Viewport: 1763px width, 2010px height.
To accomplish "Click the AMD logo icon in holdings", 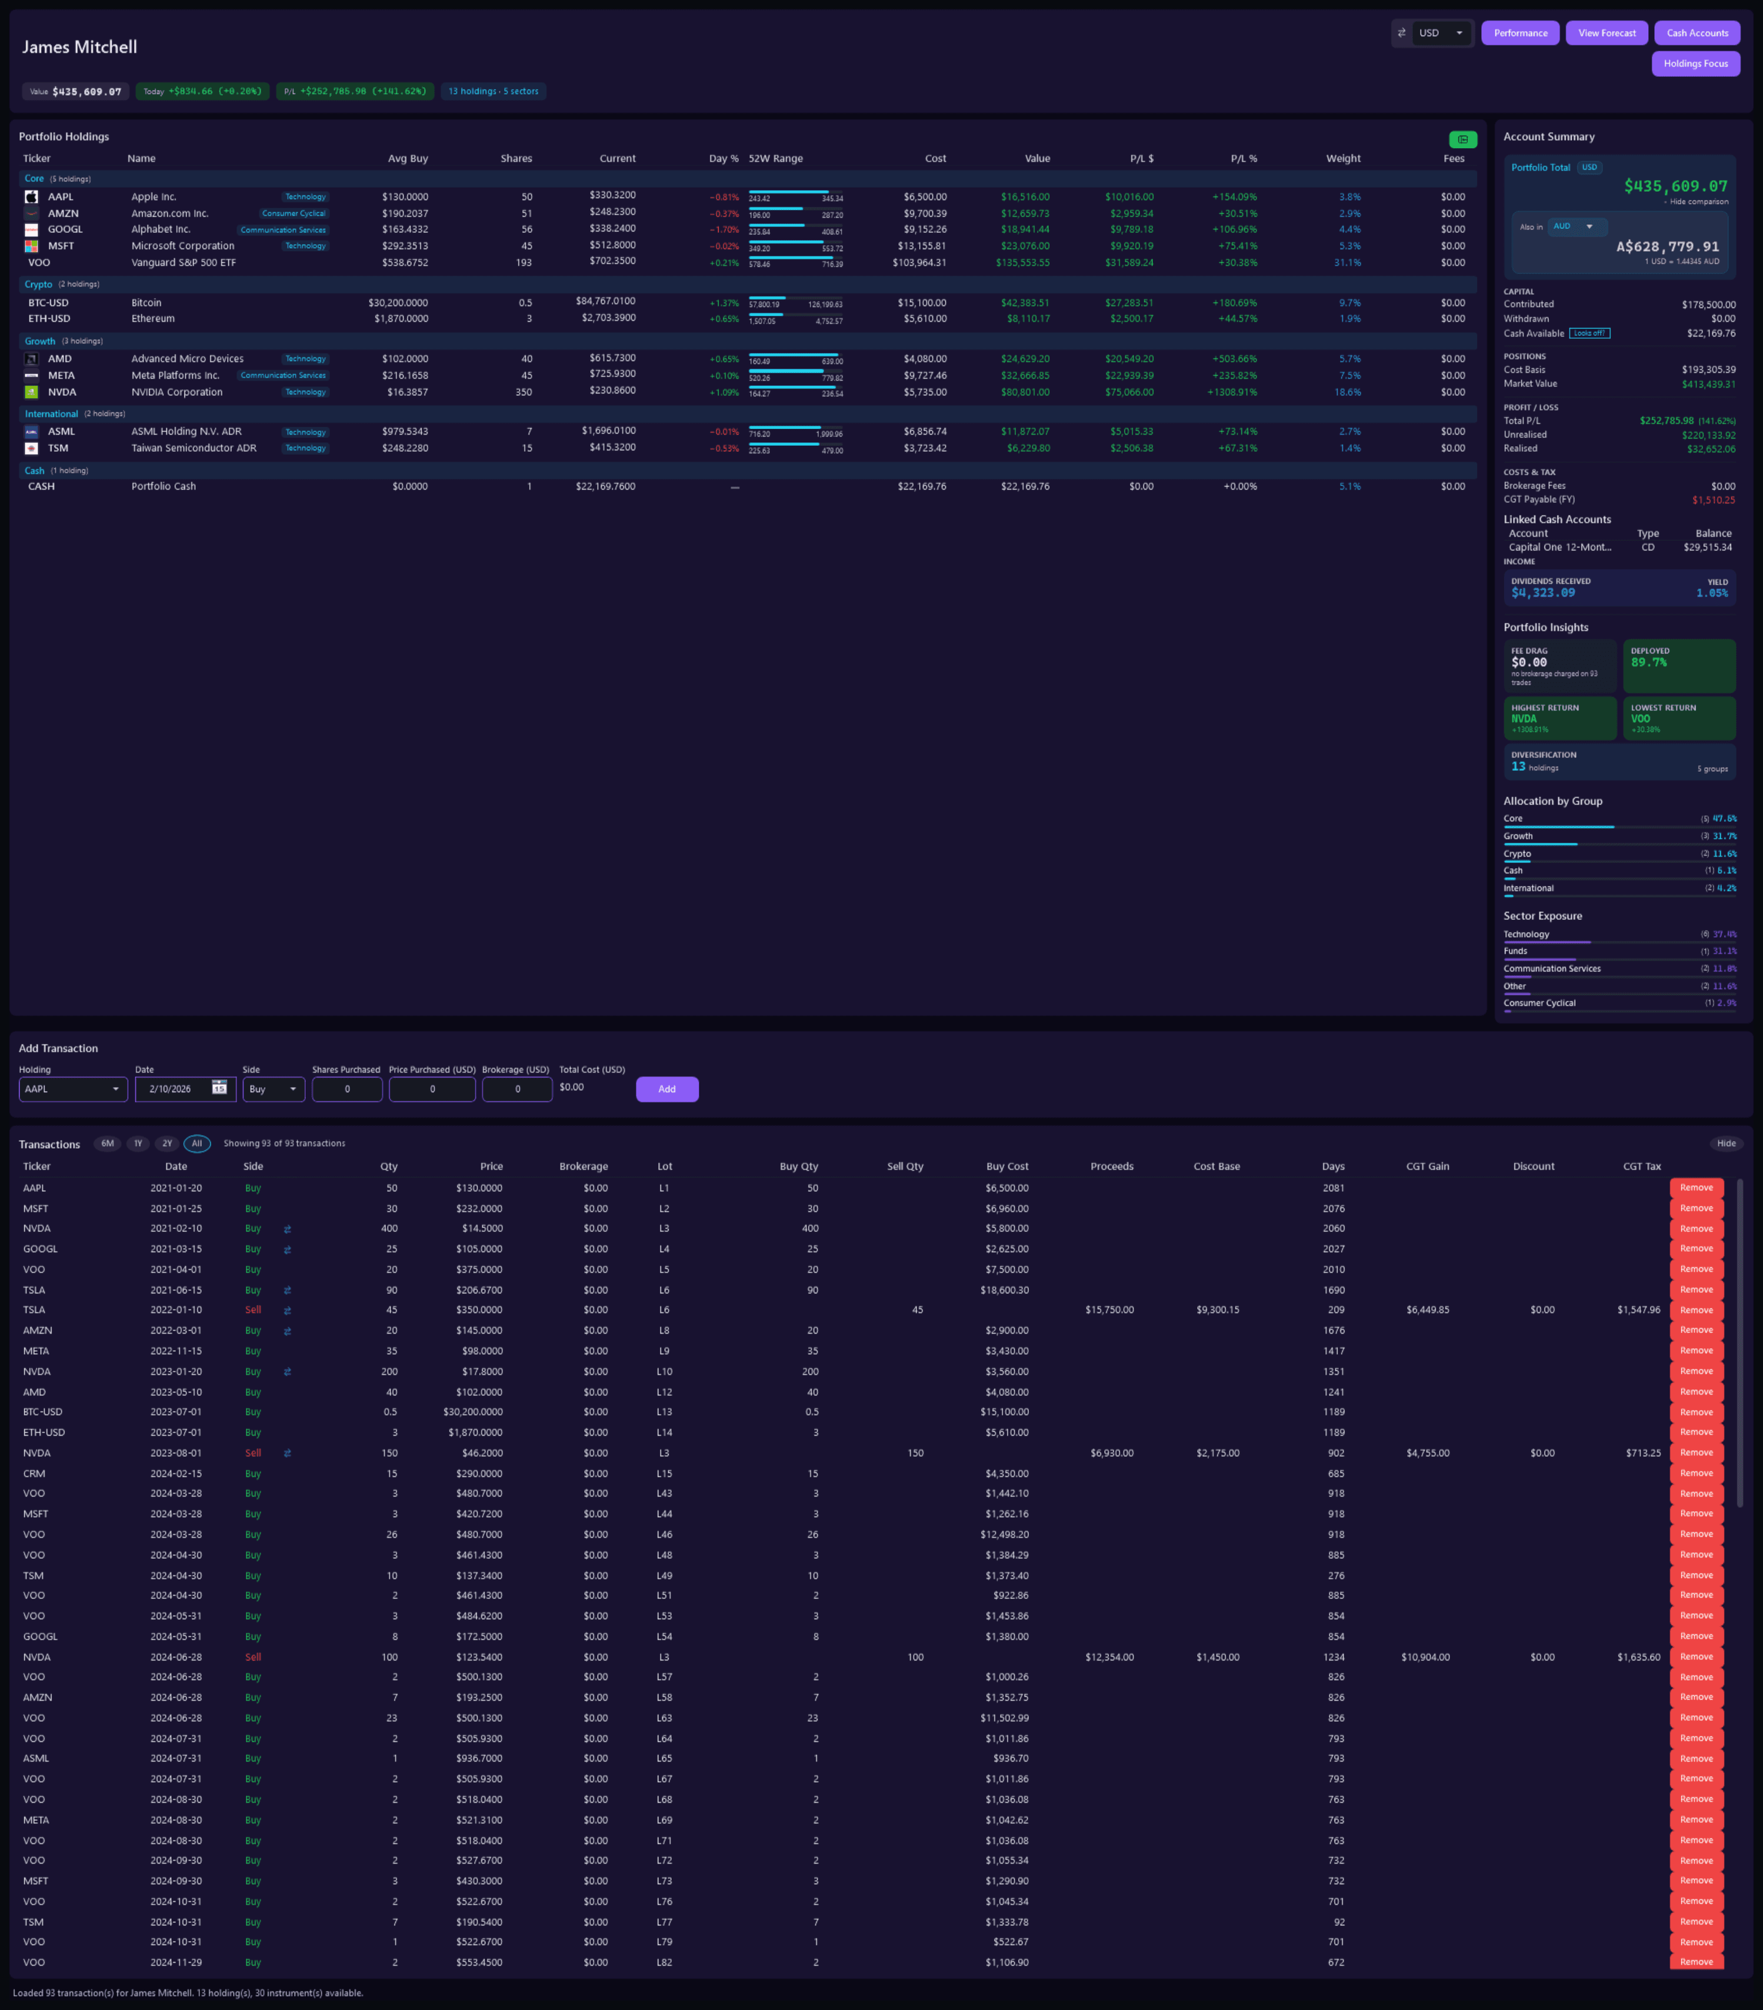I will tap(31, 359).
